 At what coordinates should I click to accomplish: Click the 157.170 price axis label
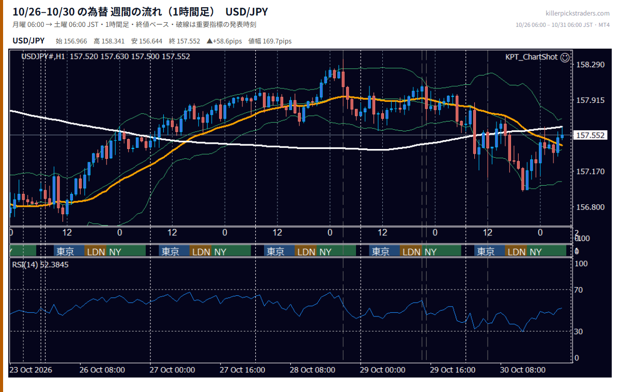pyautogui.click(x=590, y=171)
